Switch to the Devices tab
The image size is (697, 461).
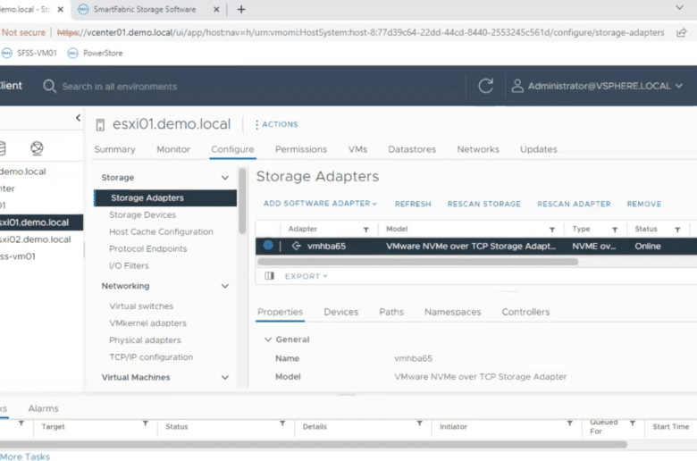[x=341, y=312]
